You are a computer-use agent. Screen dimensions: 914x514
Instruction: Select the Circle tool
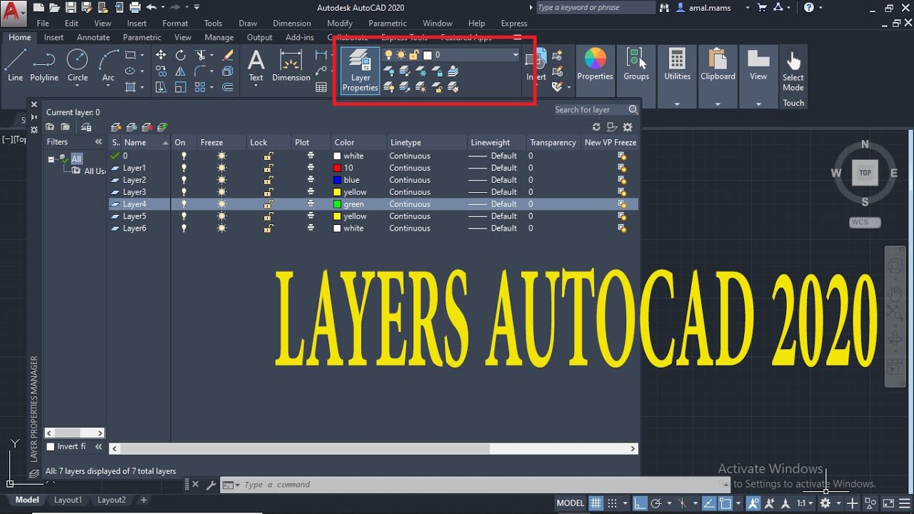[77, 66]
